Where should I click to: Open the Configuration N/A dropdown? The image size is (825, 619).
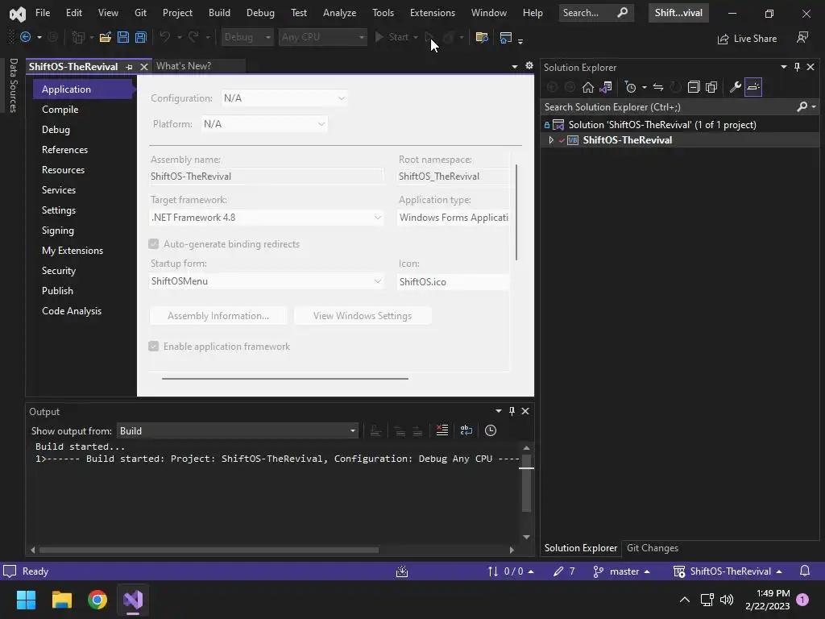[x=284, y=98]
